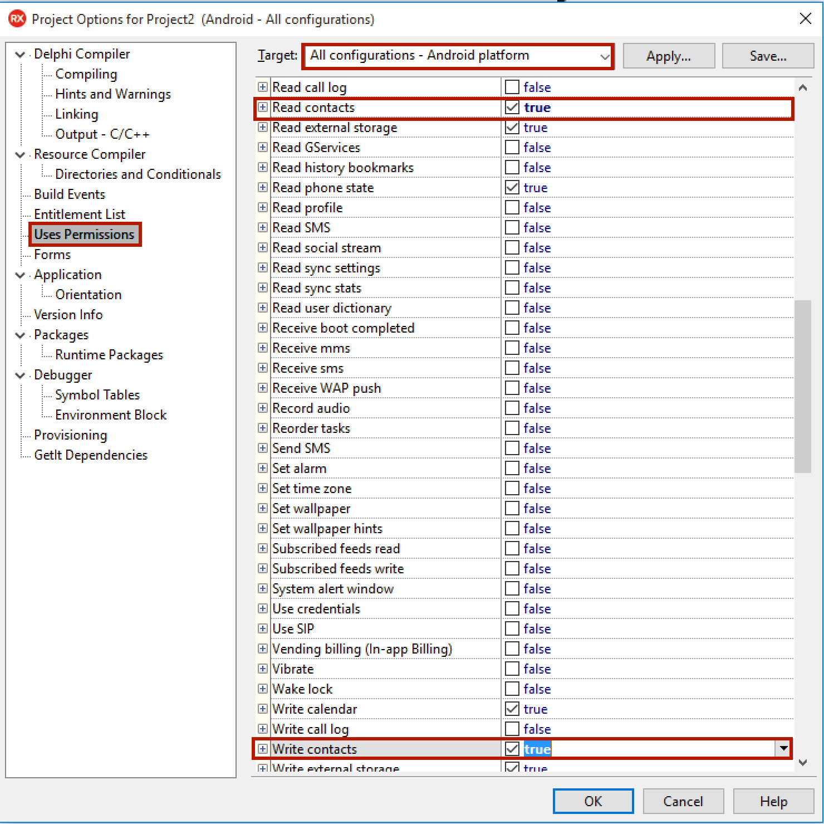824x824 pixels.
Task: Uncheck the Read contacts checkbox
Action: point(511,107)
